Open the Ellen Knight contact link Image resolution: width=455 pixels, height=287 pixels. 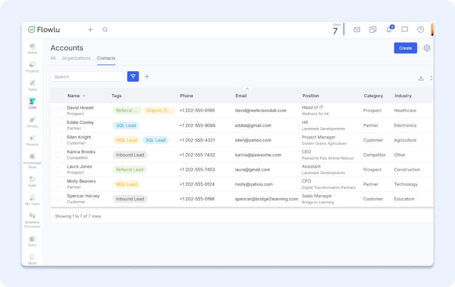(x=79, y=137)
